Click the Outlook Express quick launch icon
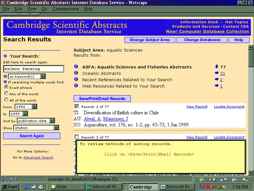The width and height of the screenshot is (254, 191). pos(34,187)
